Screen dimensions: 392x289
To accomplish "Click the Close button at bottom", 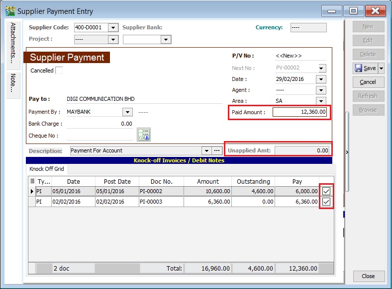I will (368, 276).
